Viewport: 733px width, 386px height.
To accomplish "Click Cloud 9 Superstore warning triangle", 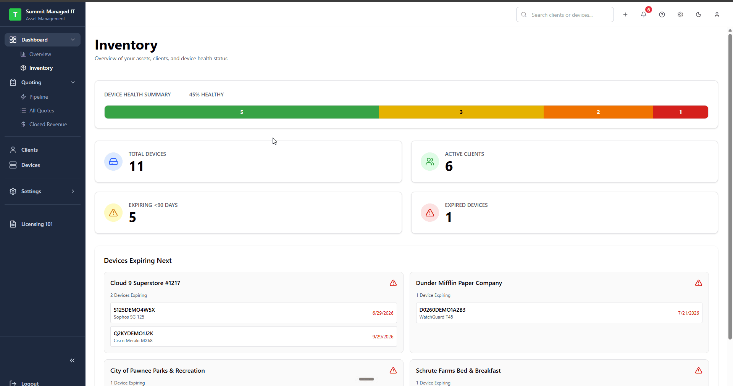I will (393, 283).
